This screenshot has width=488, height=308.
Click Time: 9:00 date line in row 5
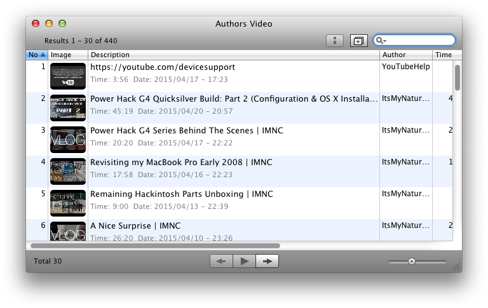pos(159,206)
